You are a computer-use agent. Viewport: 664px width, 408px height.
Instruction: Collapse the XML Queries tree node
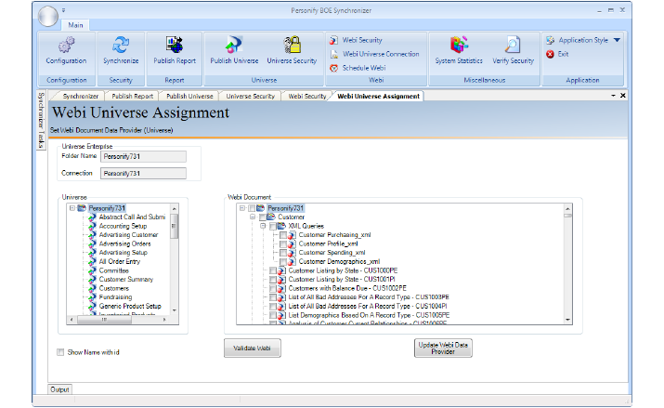tap(263, 226)
